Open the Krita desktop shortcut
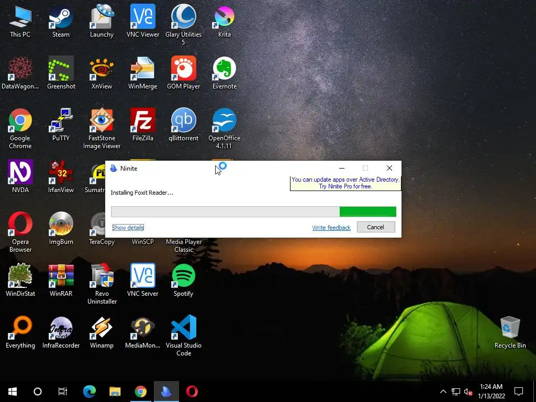 point(224,20)
